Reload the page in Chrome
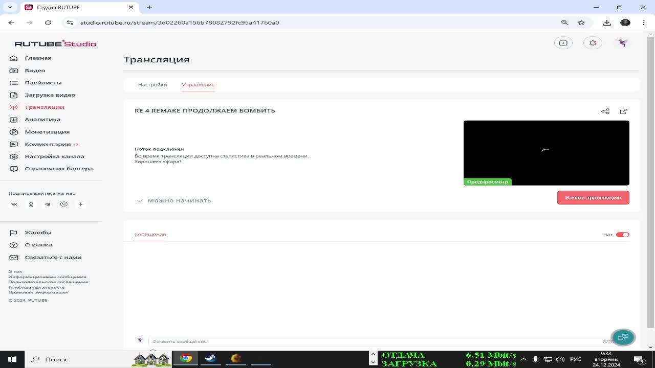 [48, 22]
